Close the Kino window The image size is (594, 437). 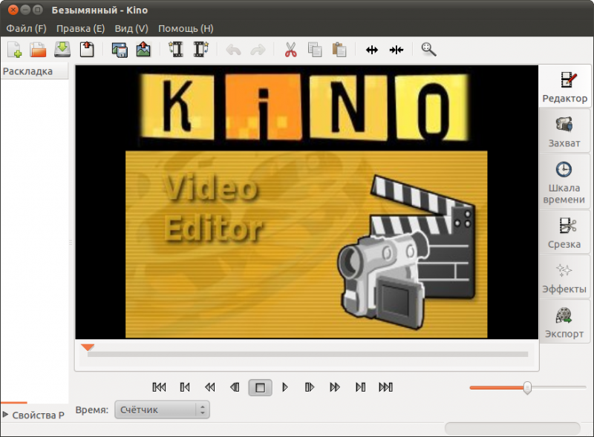tap(13, 10)
